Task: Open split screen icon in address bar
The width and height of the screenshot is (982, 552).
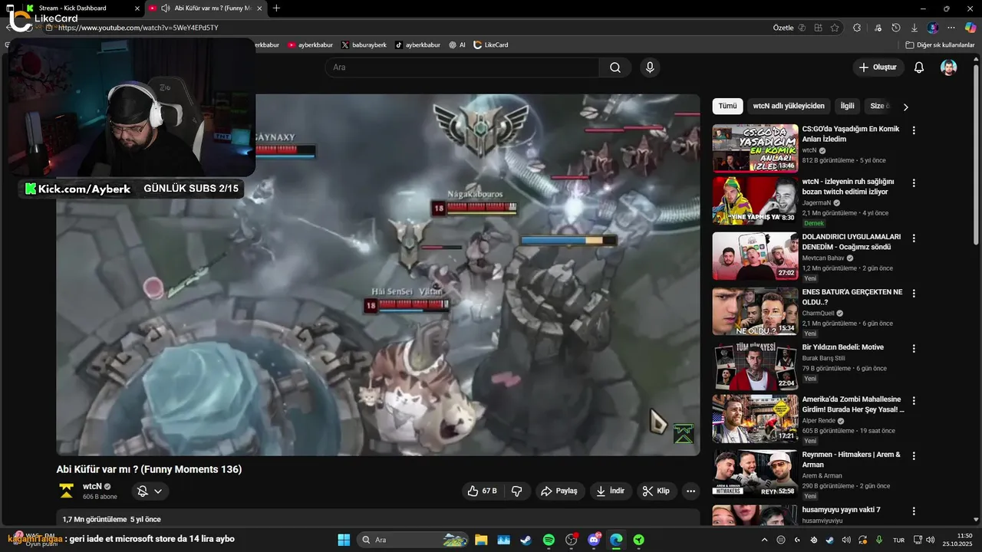Action: coord(819,28)
